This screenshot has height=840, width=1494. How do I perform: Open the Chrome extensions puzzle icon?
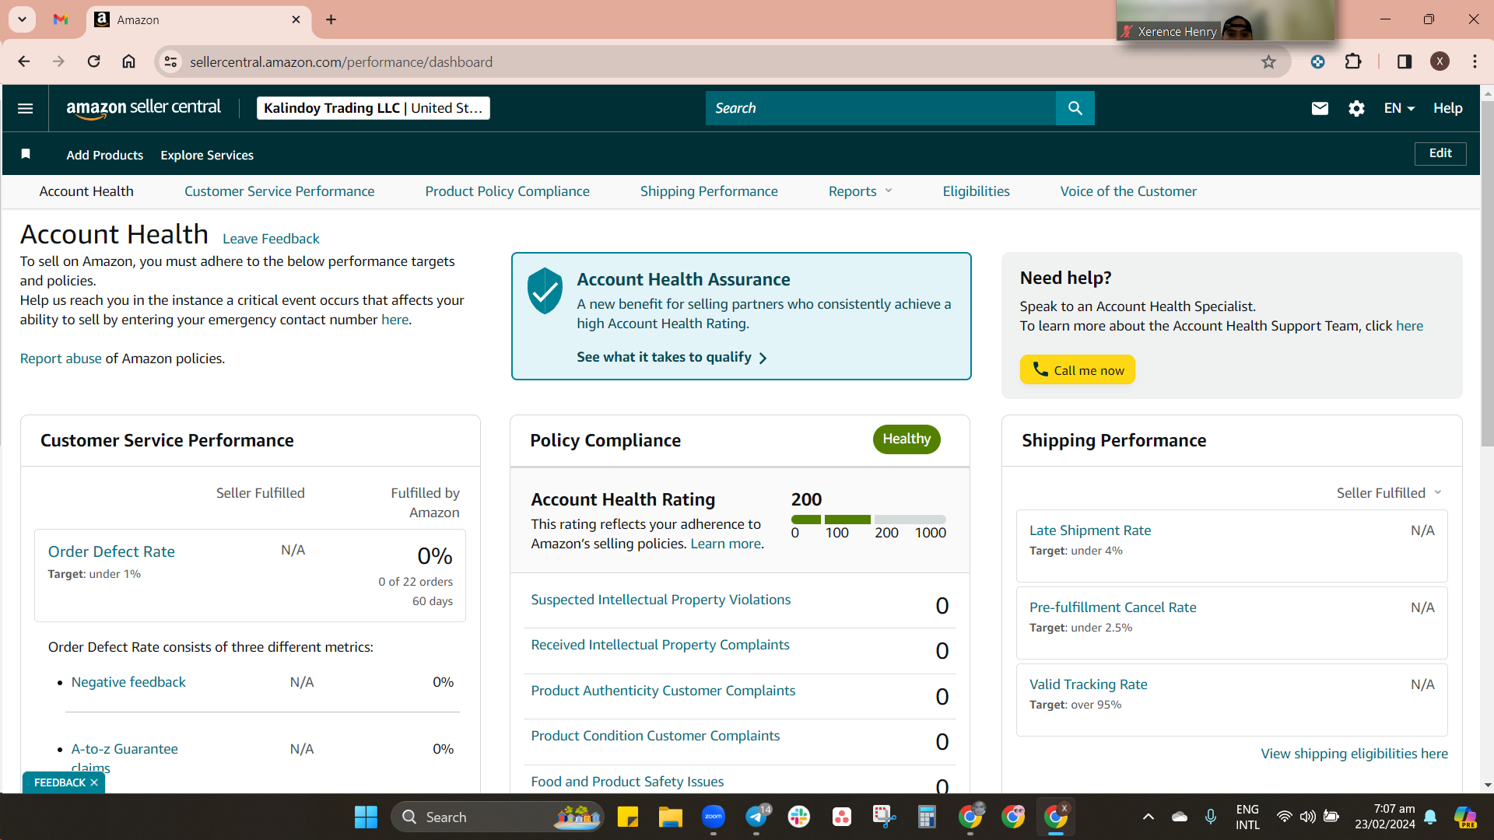click(x=1353, y=61)
